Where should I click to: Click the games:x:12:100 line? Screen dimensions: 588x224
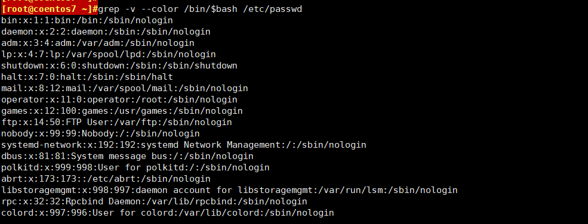122,111
